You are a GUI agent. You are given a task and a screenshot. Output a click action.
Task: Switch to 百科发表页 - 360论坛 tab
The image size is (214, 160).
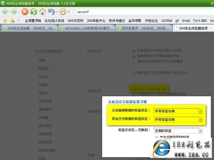point(144,28)
